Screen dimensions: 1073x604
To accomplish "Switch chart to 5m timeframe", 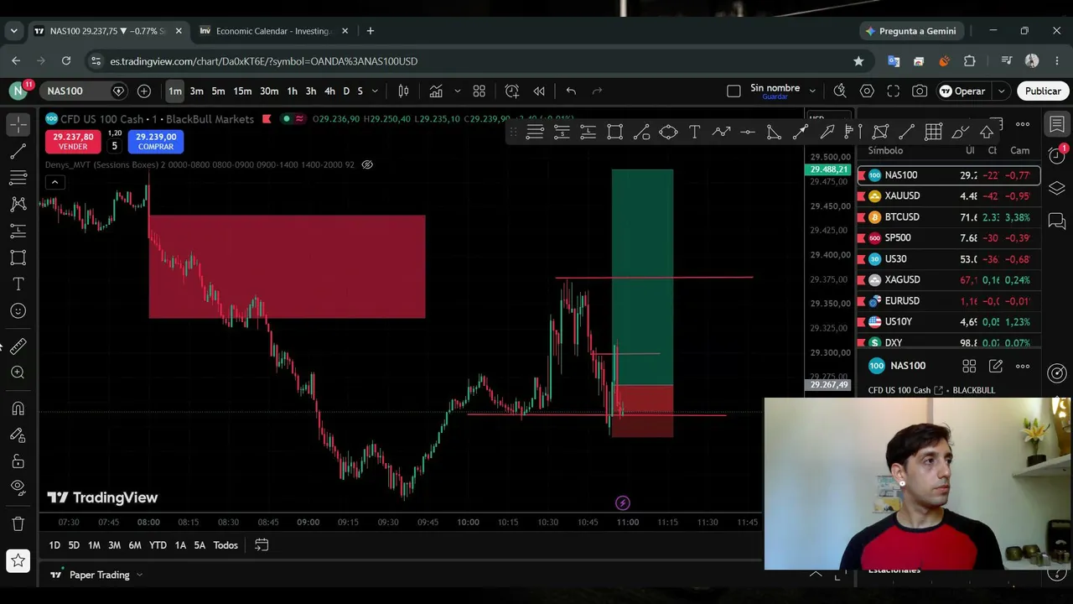I will click(x=218, y=91).
